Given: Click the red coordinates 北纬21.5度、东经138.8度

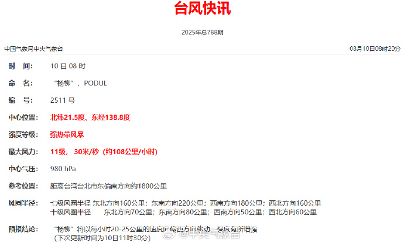Looking at the screenshot, I should pos(90,117).
